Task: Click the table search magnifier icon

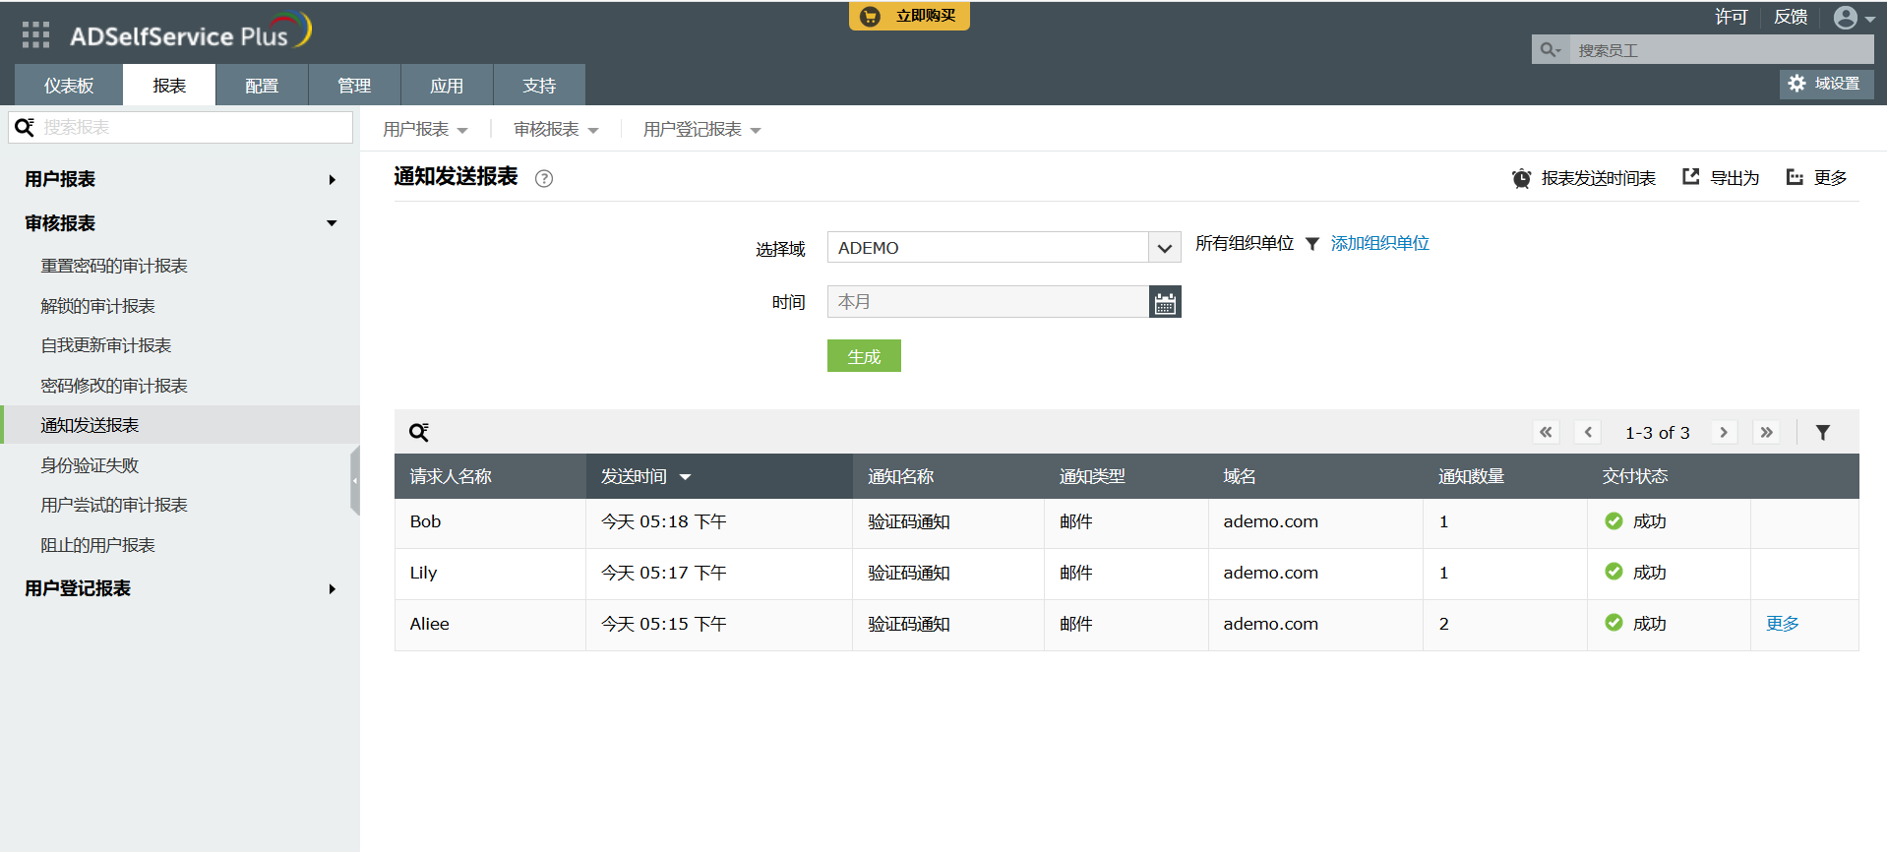Action: pos(418,432)
